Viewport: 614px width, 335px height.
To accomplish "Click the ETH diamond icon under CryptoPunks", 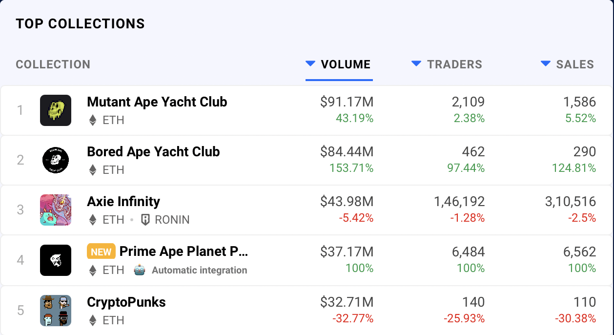I will (x=93, y=320).
